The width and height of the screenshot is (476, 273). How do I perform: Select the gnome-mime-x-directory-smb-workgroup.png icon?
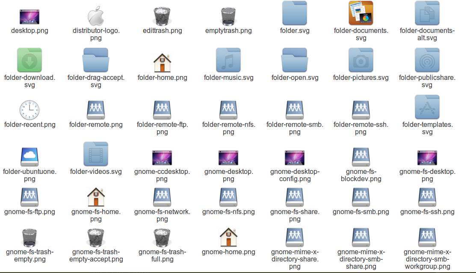[427, 237]
